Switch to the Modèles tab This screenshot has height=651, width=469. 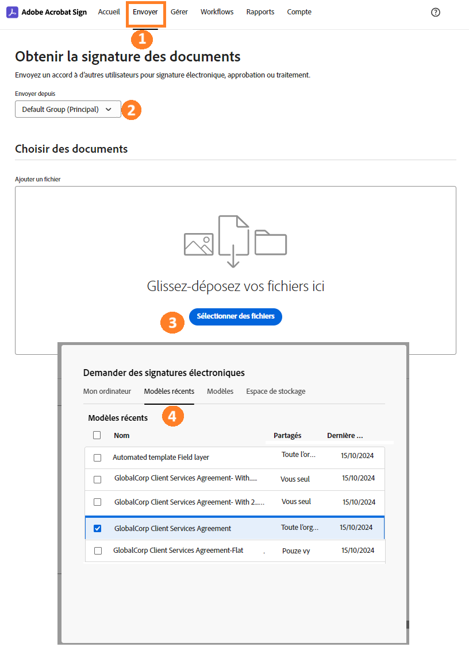point(220,391)
